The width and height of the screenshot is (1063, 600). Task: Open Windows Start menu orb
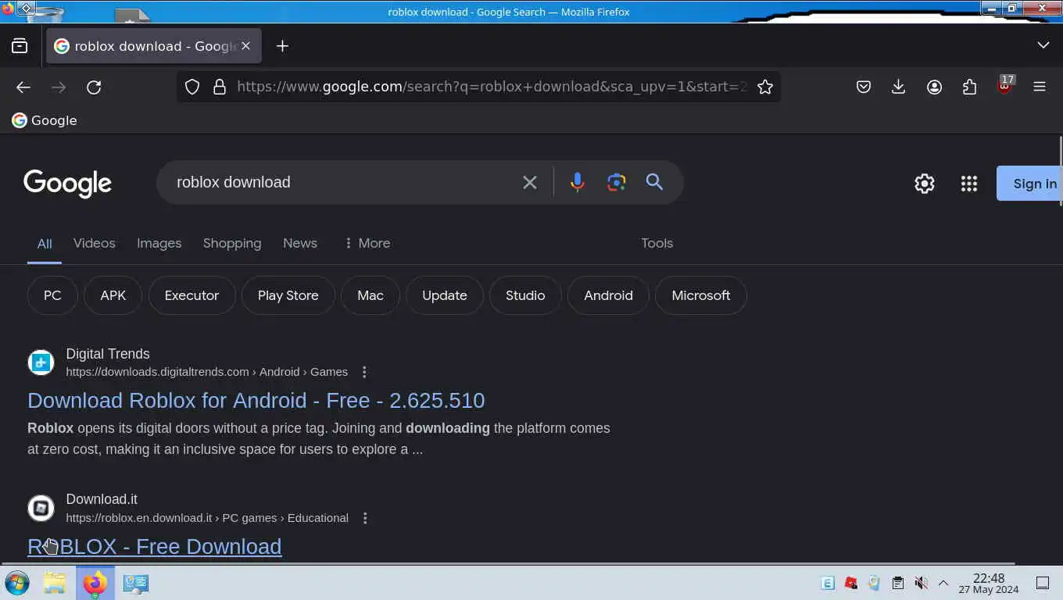pos(17,583)
